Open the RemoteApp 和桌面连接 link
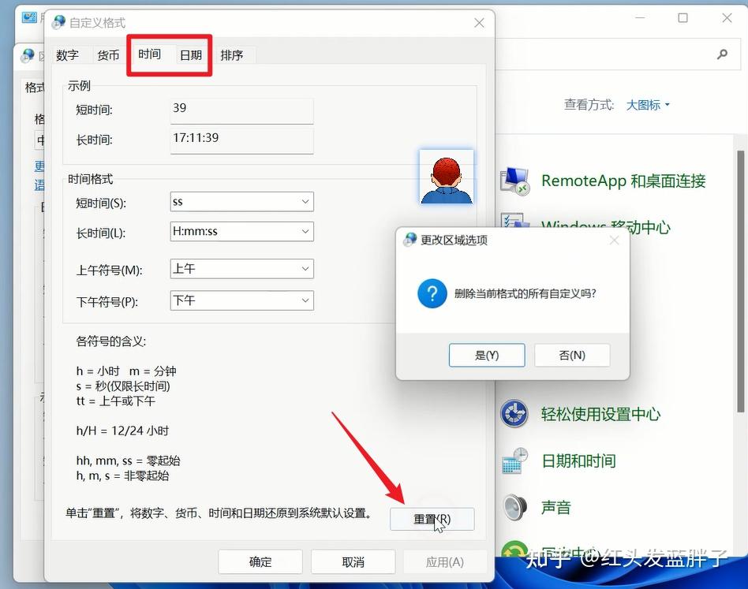This screenshot has height=589, width=748. (623, 181)
